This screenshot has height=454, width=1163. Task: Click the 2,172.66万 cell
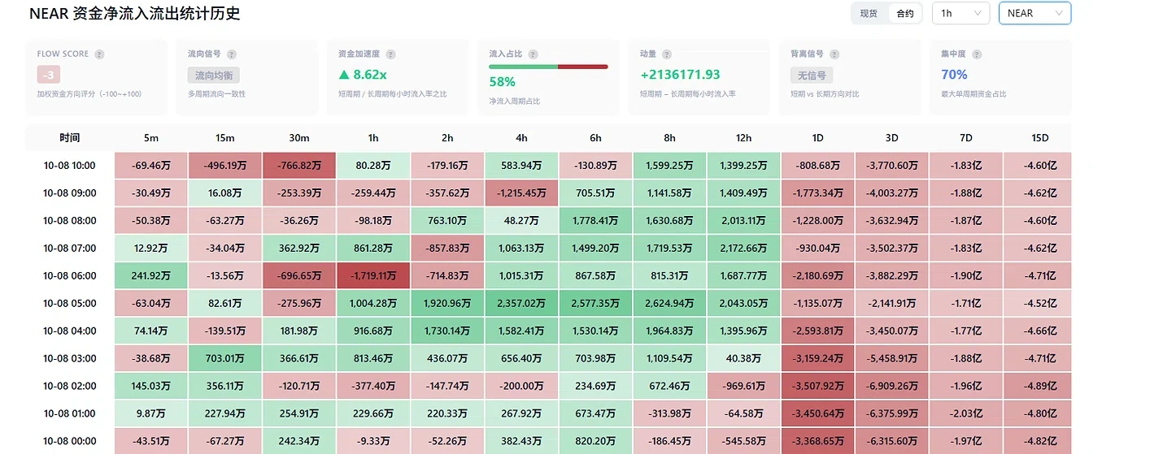[x=743, y=249]
